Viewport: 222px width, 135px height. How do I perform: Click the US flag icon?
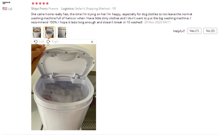pos(5,9)
